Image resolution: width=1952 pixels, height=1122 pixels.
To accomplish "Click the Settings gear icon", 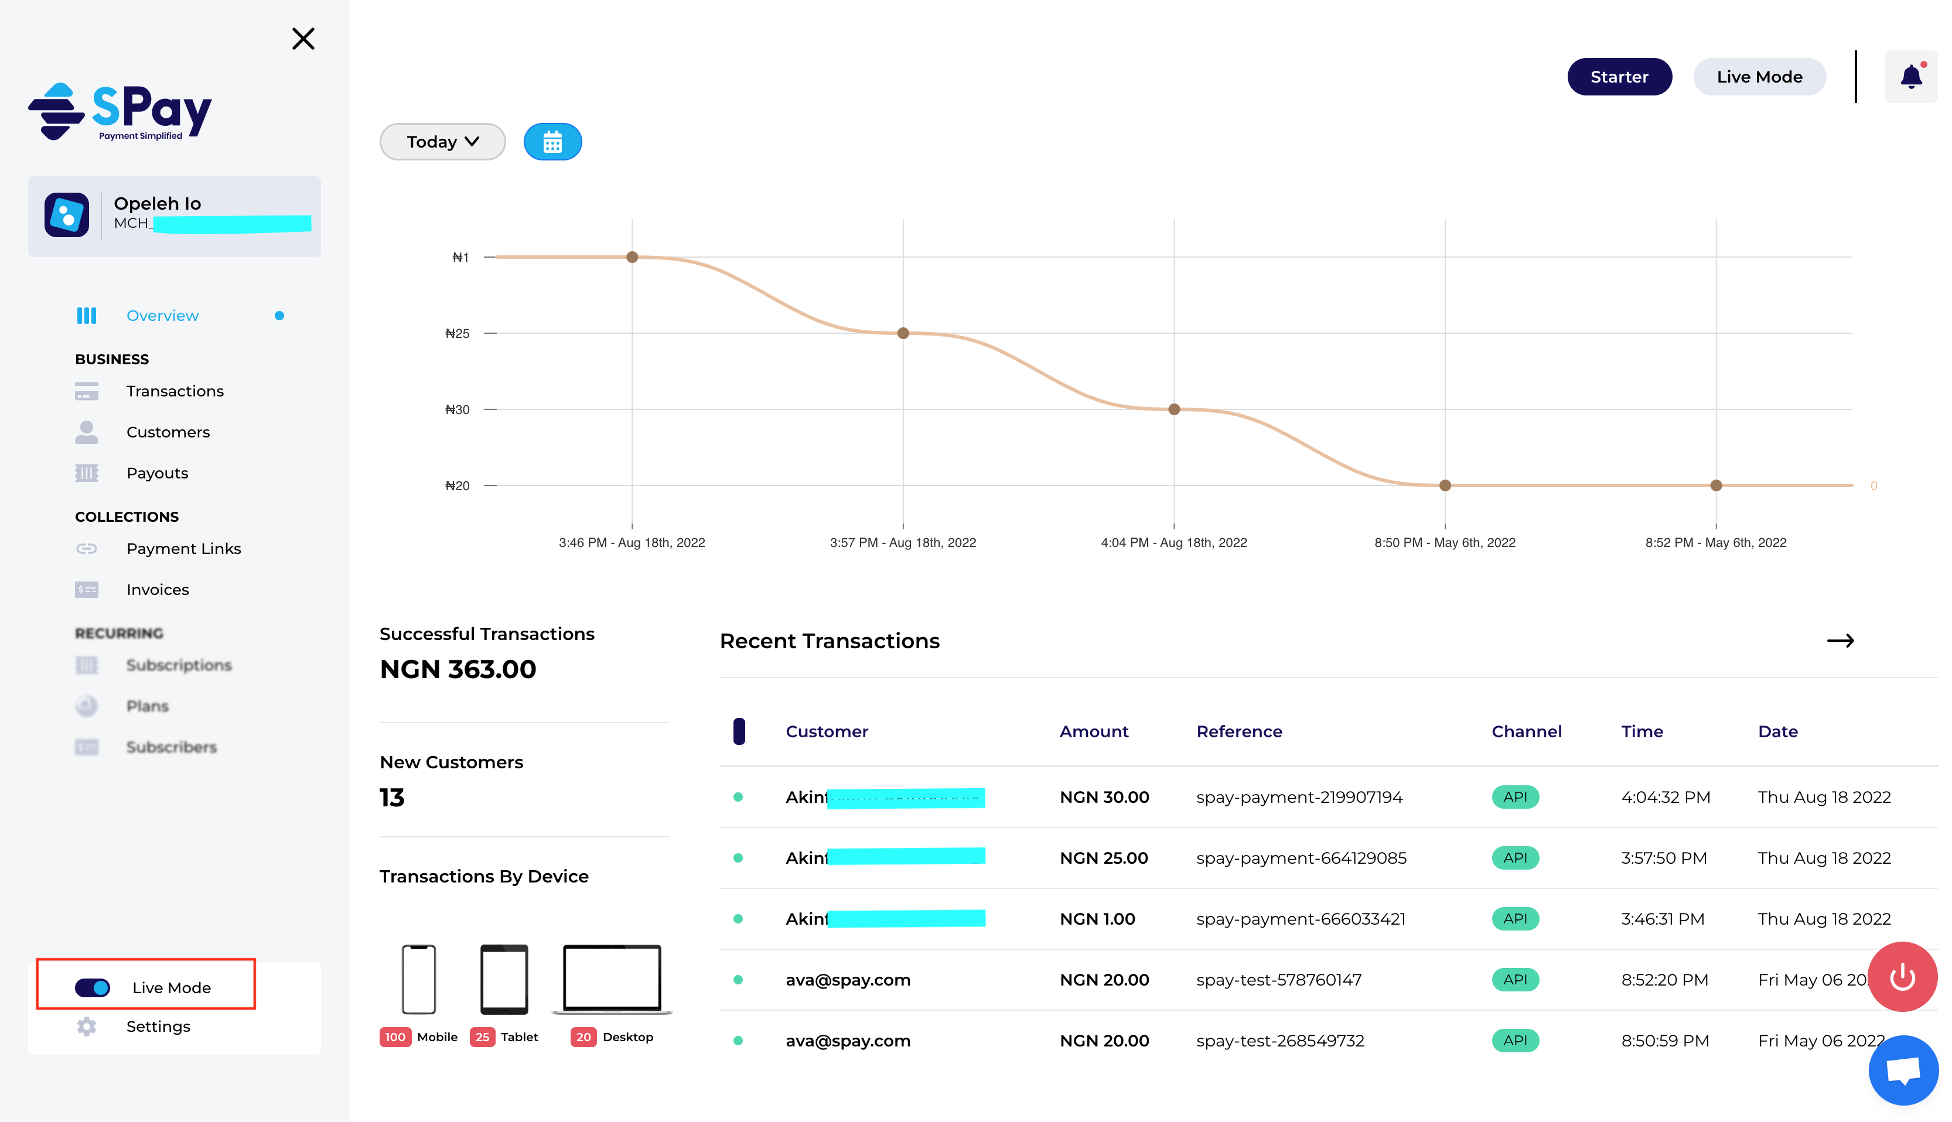I will 86,1027.
